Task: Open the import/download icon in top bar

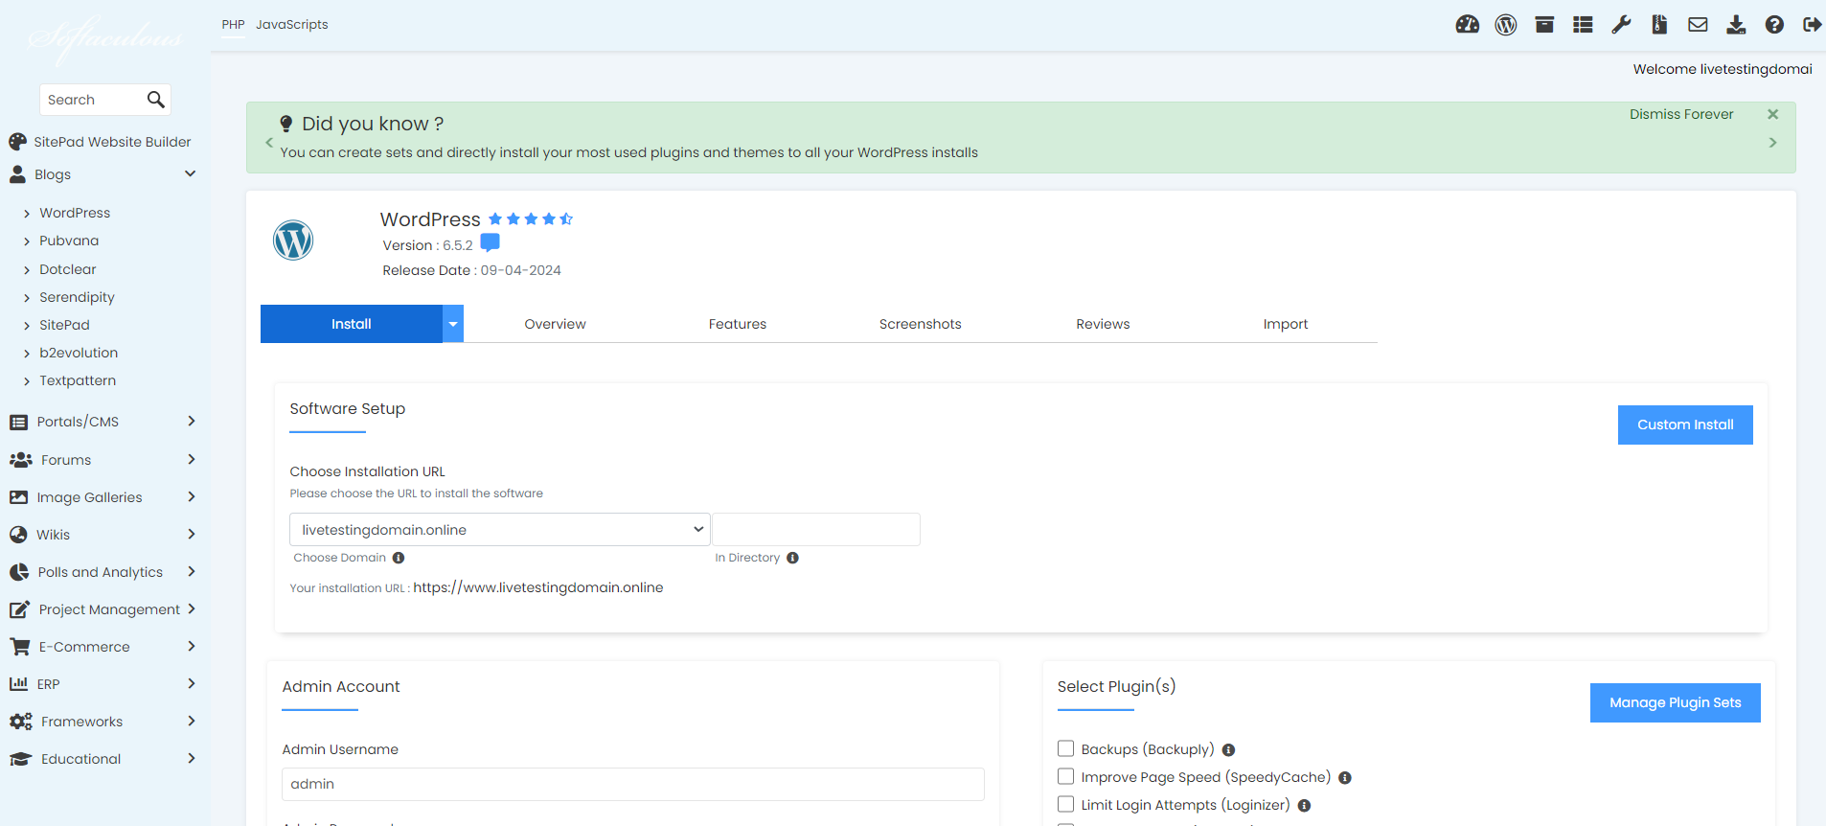Action: 1736,25
